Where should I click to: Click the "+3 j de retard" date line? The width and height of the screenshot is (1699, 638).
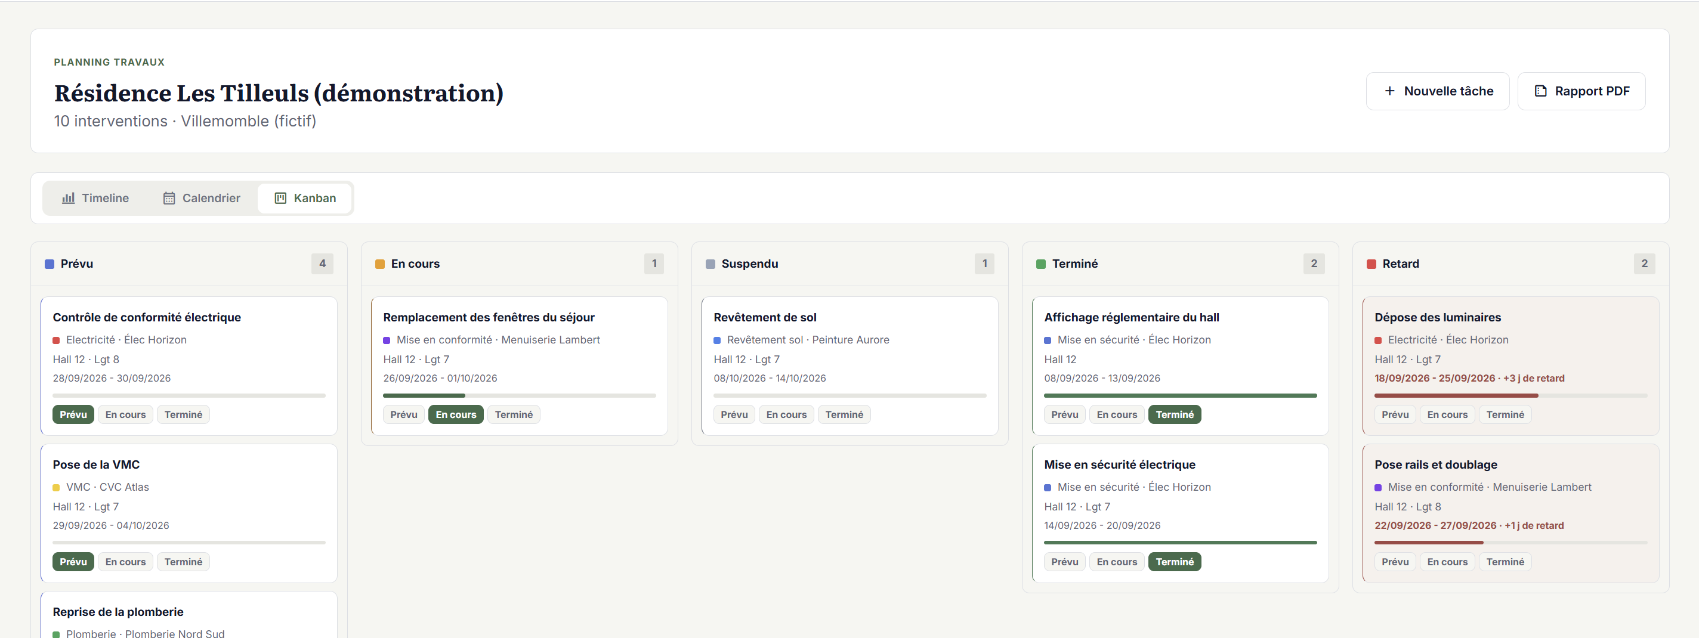pyautogui.click(x=1469, y=378)
